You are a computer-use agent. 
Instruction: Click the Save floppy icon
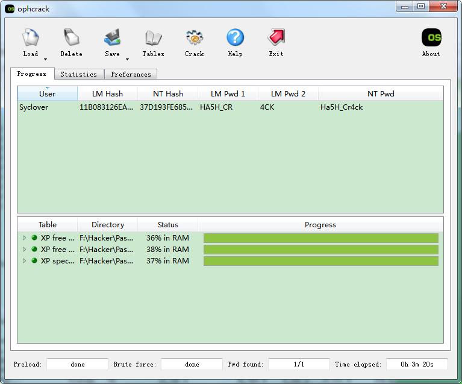112,37
